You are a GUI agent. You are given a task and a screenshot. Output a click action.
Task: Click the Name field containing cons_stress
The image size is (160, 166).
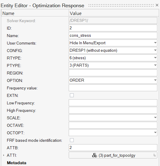coord(113,36)
